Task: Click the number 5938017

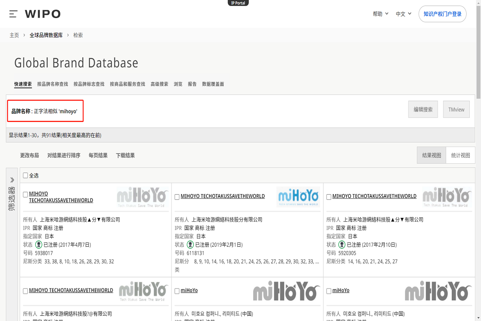Action: coord(44,253)
